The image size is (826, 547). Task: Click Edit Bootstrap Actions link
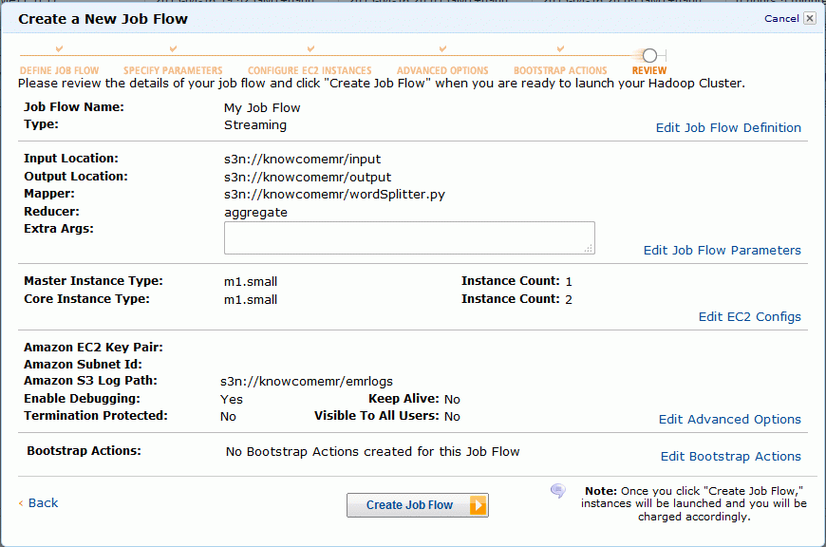point(731,457)
